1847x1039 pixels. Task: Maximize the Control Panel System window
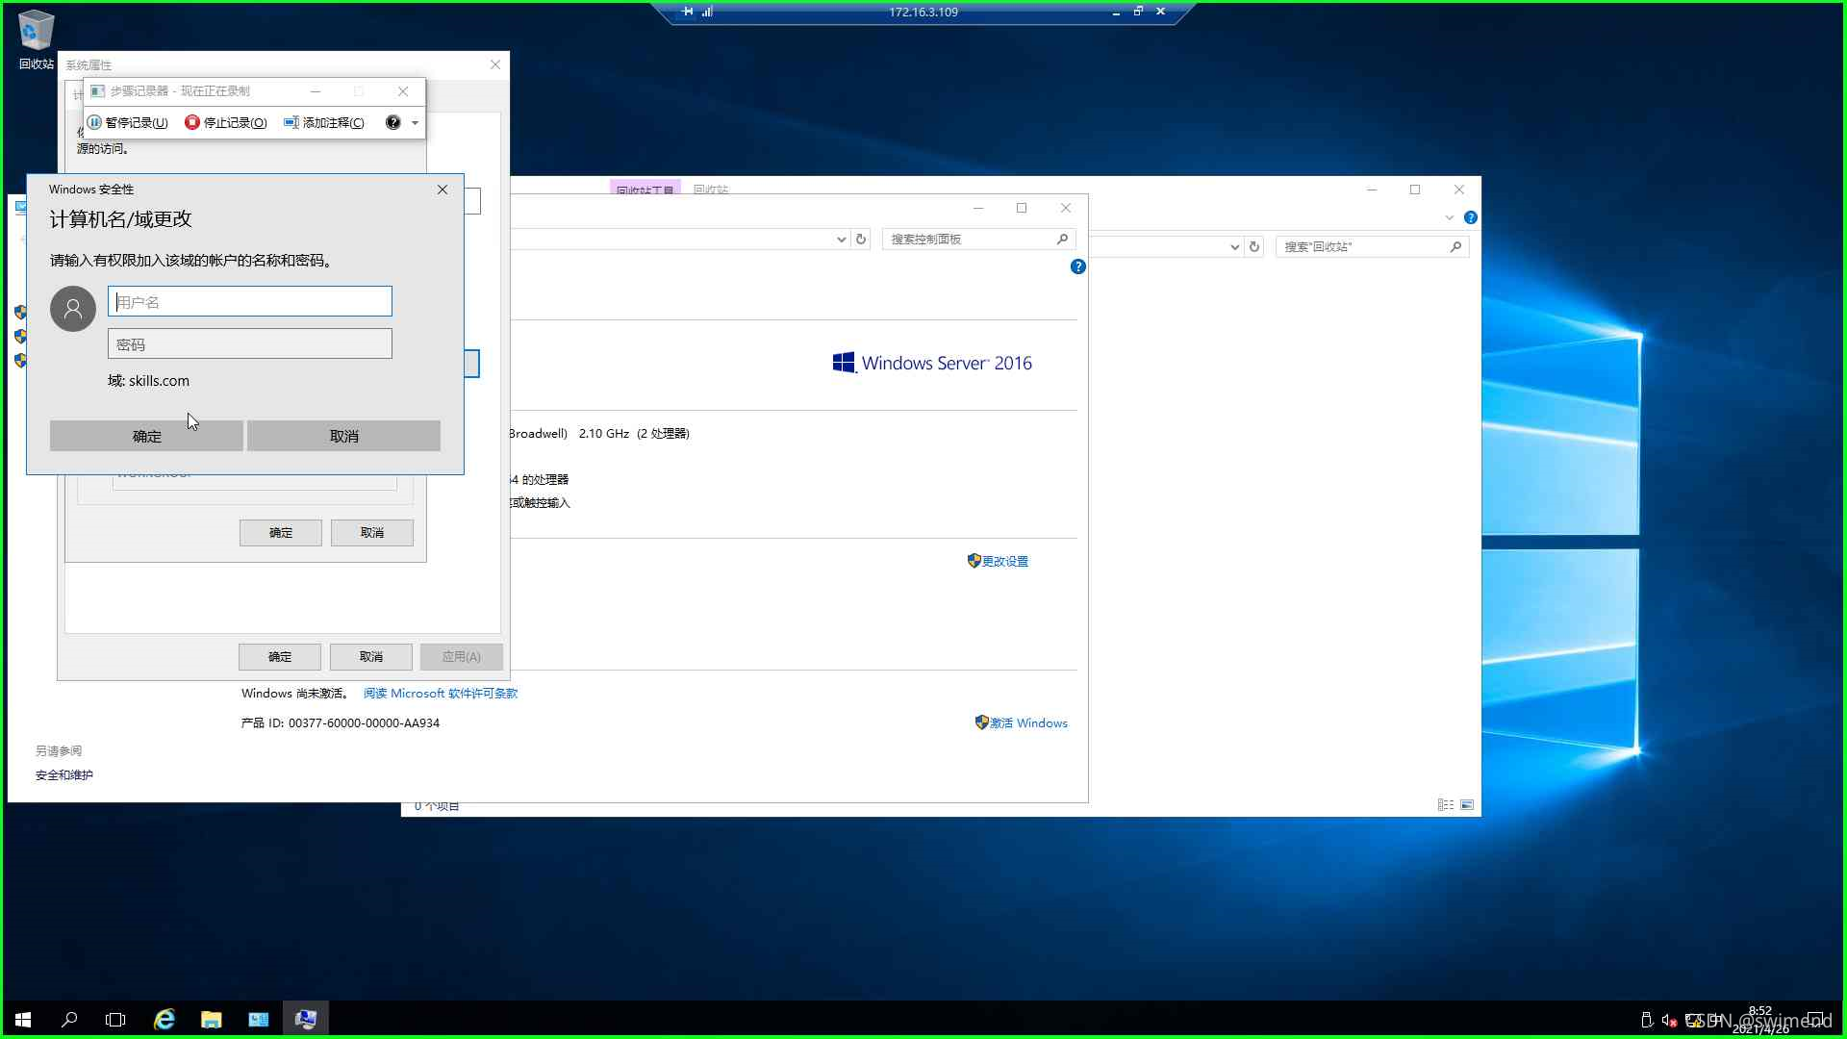(x=1022, y=208)
